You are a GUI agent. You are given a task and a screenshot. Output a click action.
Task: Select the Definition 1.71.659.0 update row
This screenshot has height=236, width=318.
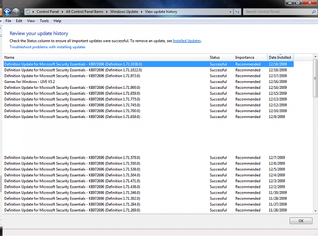[x=149, y=117]
